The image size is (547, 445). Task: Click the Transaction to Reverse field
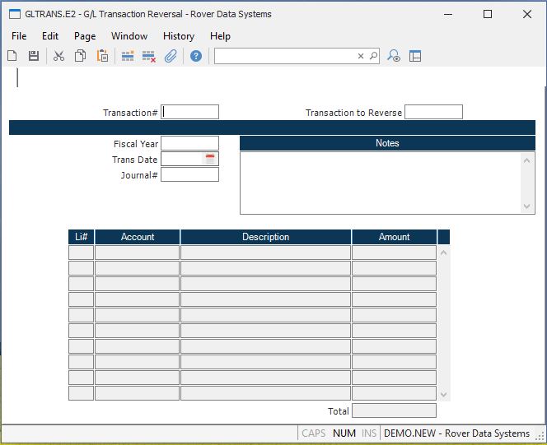433,112
